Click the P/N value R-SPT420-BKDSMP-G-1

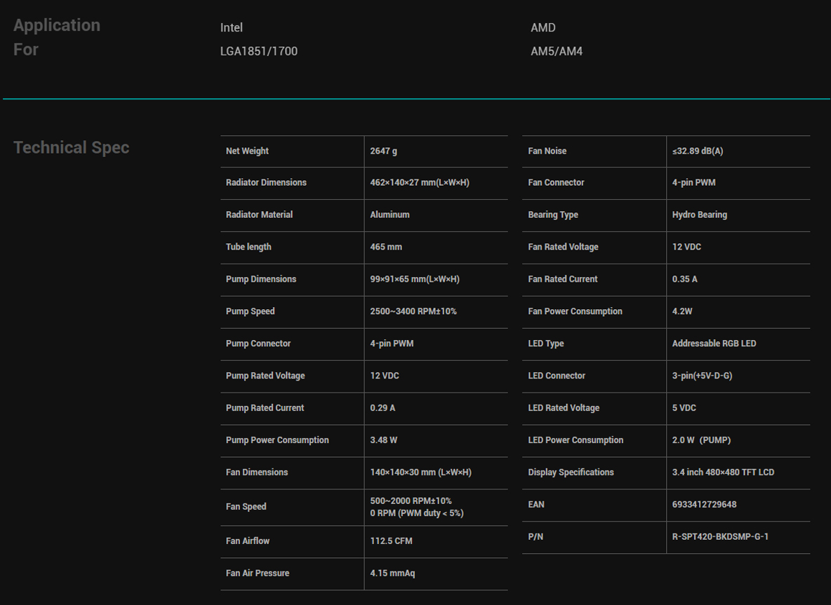tap(719, 537)
